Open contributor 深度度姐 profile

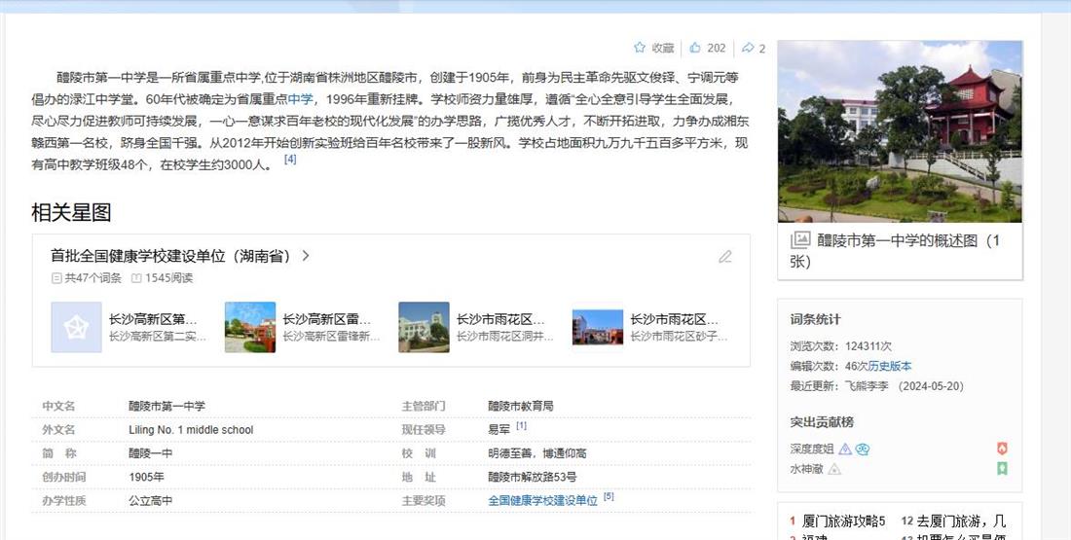(812, 450)
